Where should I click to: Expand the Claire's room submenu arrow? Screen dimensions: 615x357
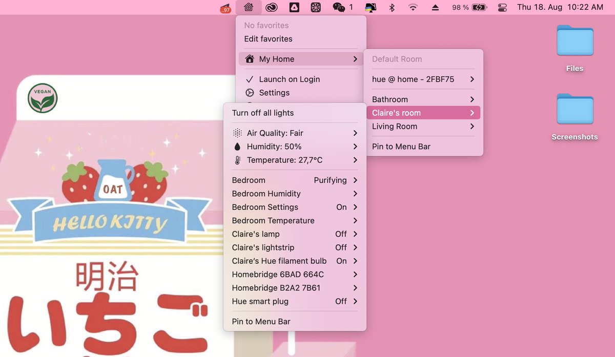pyautogui.click(x=472, y=113)
